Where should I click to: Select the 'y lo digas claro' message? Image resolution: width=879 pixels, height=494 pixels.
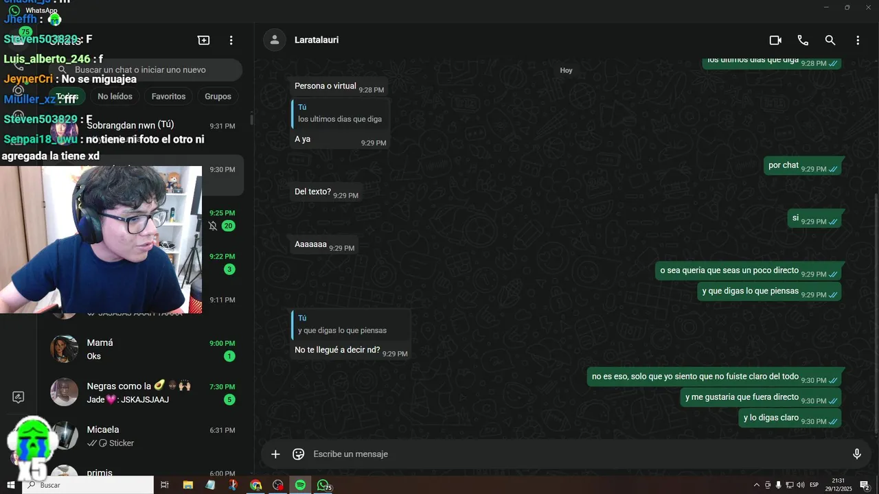(790, 418)
